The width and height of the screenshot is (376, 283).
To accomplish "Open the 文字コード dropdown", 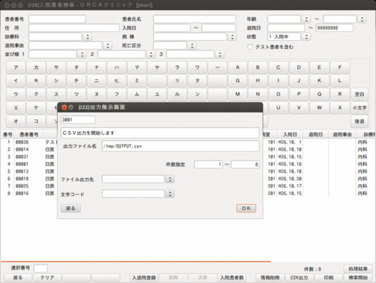I will click(x=169, y=194).
